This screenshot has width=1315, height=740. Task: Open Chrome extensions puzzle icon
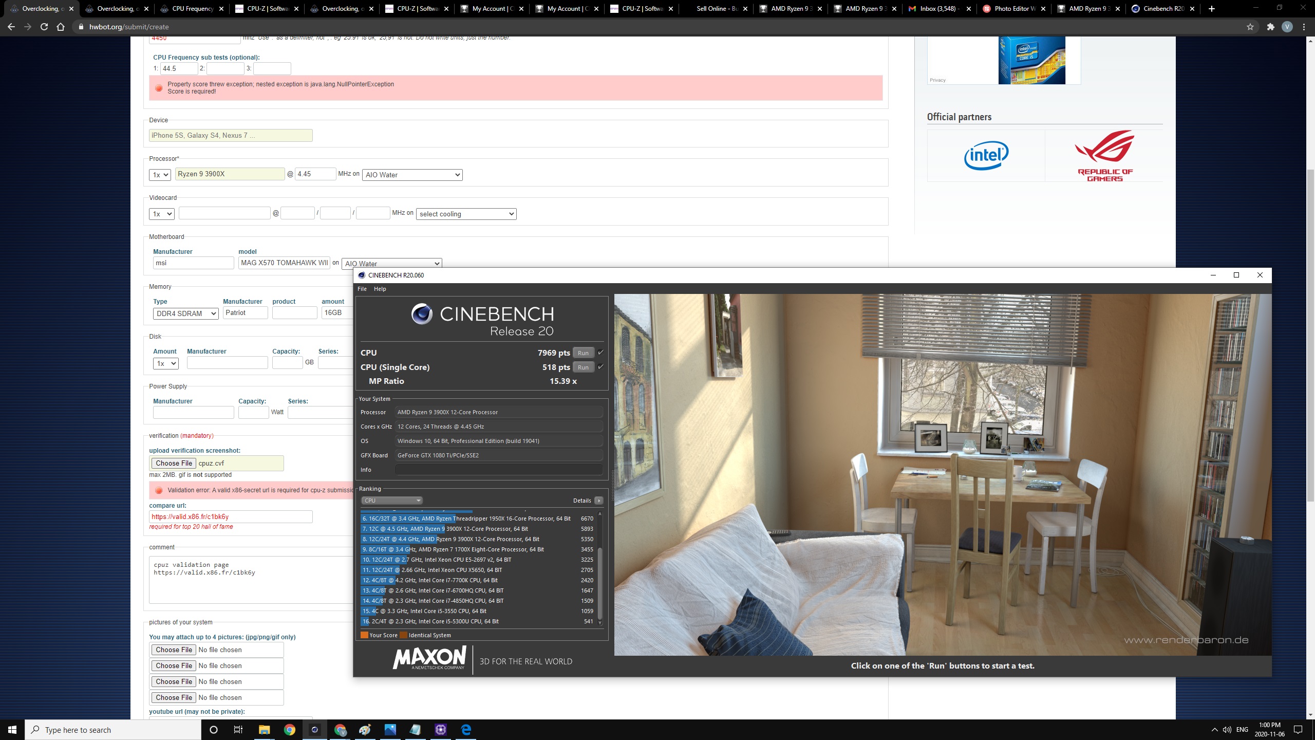[1271, 27]
